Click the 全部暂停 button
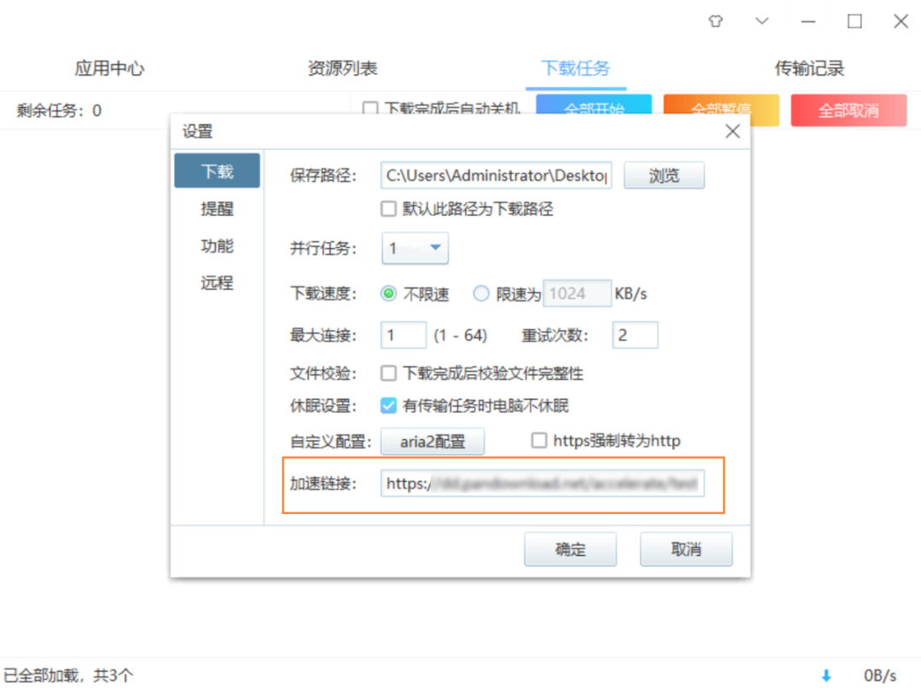 point(721,110)
